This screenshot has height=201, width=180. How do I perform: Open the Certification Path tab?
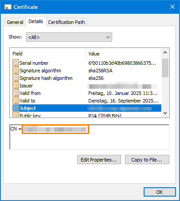click(x=67, y=22)
